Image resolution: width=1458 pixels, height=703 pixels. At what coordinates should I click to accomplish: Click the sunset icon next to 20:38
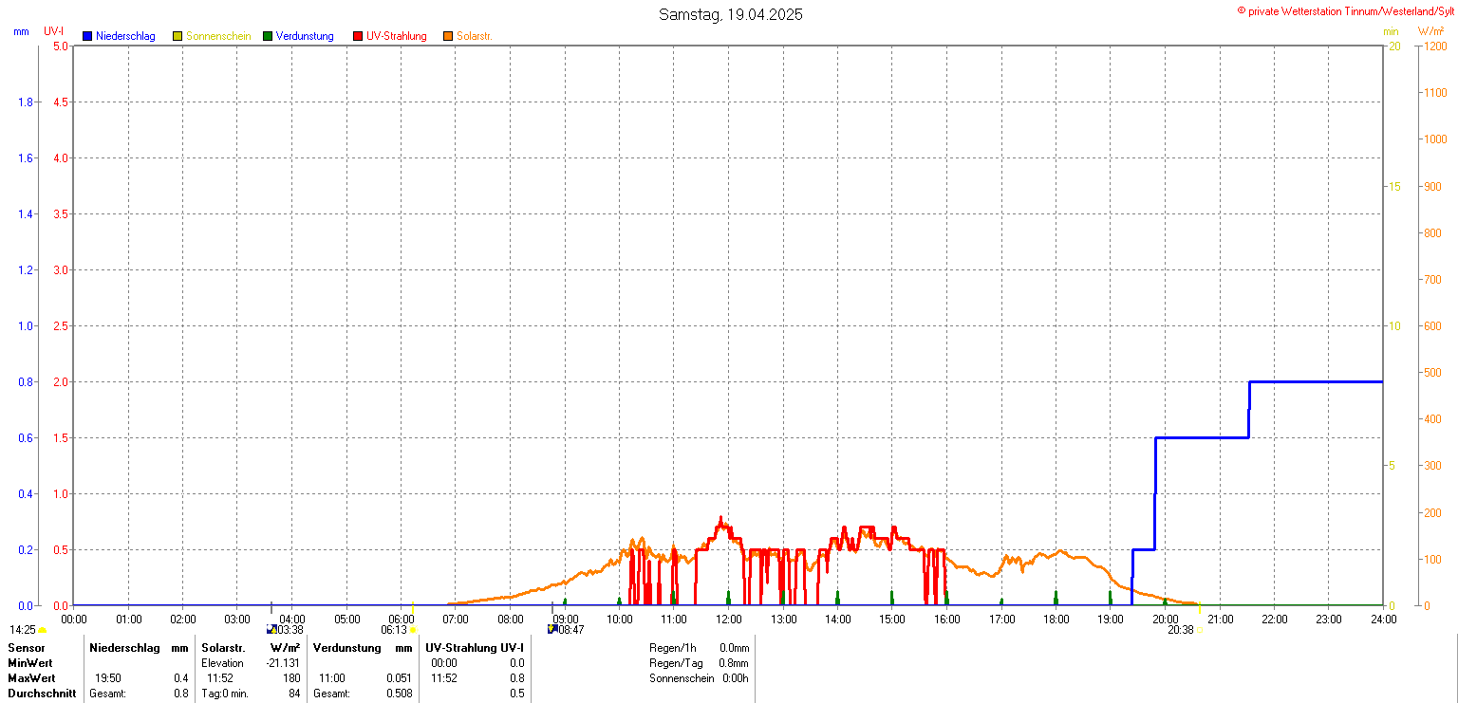1200,630
